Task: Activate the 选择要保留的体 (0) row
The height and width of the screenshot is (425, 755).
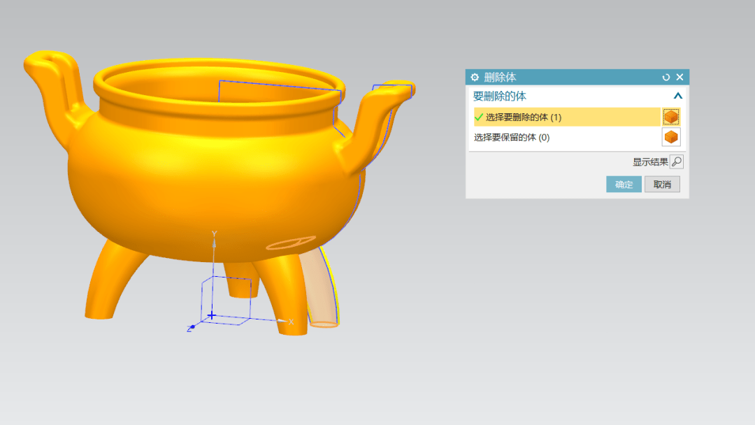Action: coord(512,138)
